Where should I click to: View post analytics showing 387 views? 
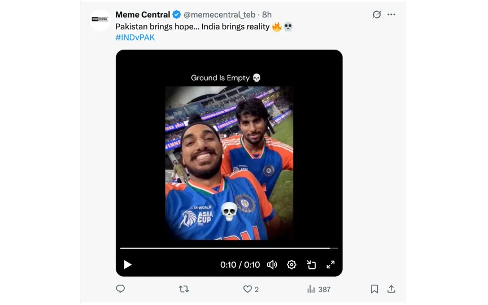click(x=319, y=289)
